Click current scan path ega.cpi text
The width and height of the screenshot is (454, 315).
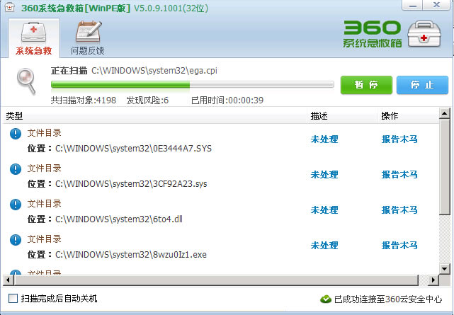154,71
